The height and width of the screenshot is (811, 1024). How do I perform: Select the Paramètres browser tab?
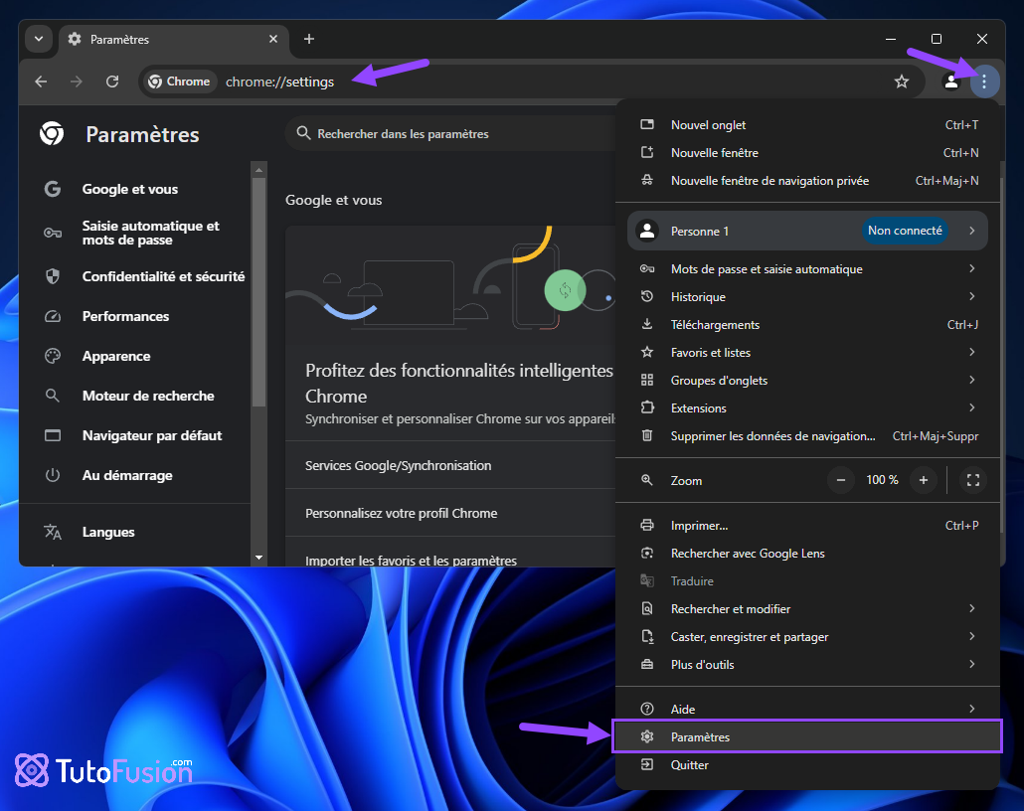(x=174, y=39)
